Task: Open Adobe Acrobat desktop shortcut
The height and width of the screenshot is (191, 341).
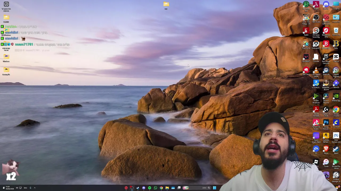Action: [x=316, y=112]
